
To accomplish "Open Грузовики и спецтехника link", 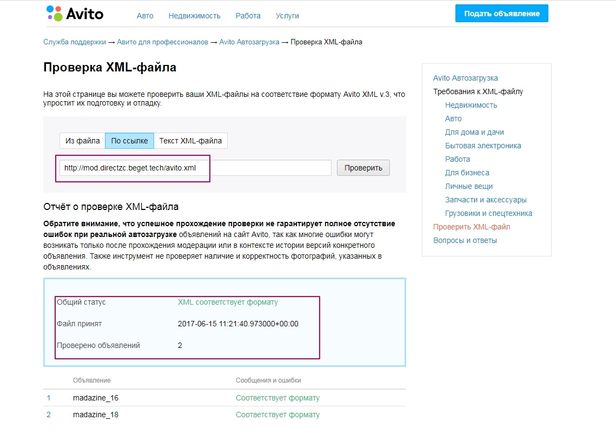I will coord(489,213).
